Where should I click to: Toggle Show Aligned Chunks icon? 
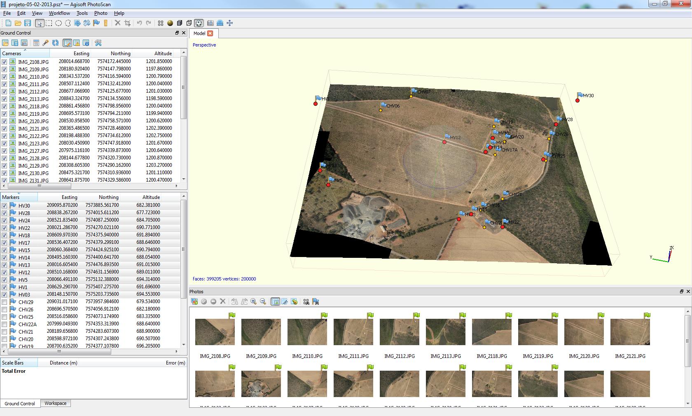220,23
